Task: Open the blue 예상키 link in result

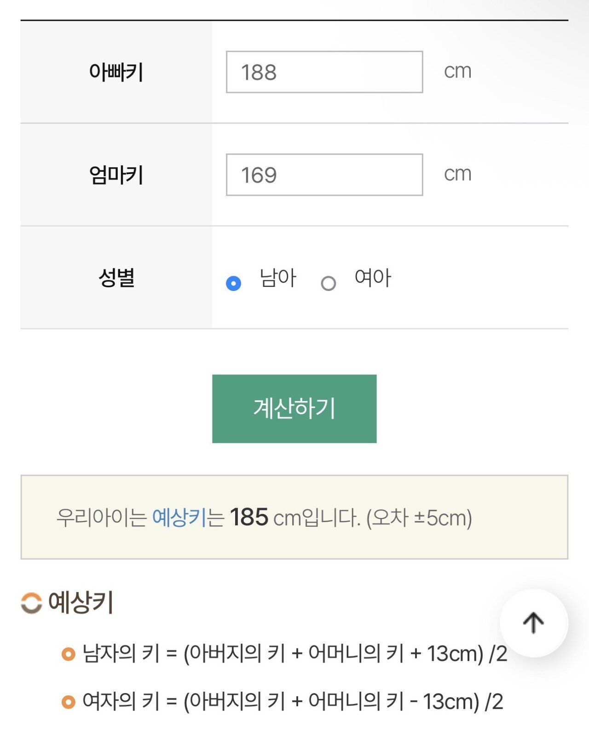Action: (179, 518)
